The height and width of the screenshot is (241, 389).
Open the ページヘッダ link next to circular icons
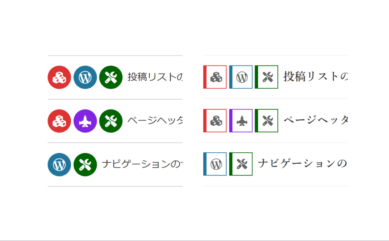coord(155,121)
